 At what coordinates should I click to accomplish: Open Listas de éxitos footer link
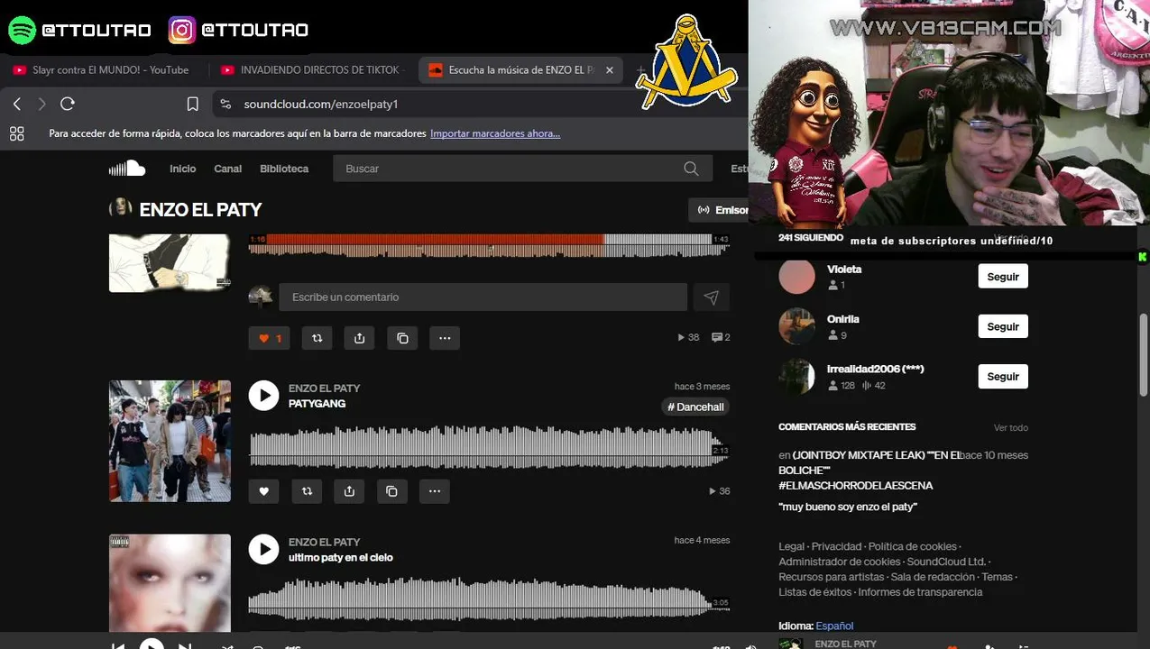pos(814,592)
